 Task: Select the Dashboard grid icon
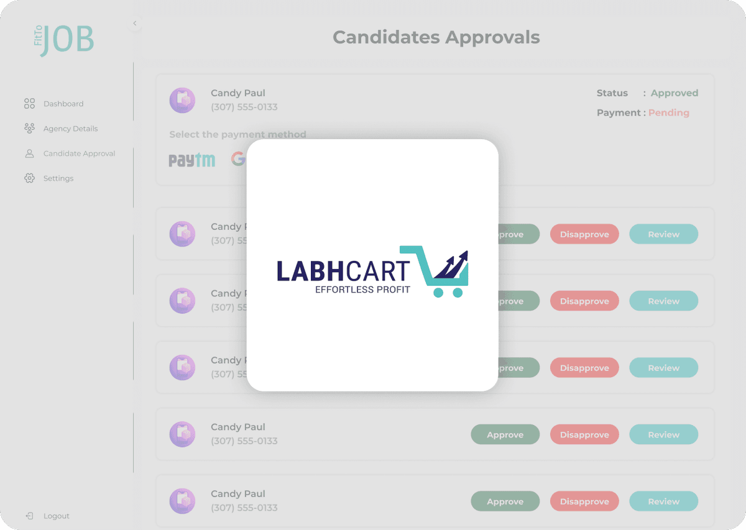click(x=29, y=103)
